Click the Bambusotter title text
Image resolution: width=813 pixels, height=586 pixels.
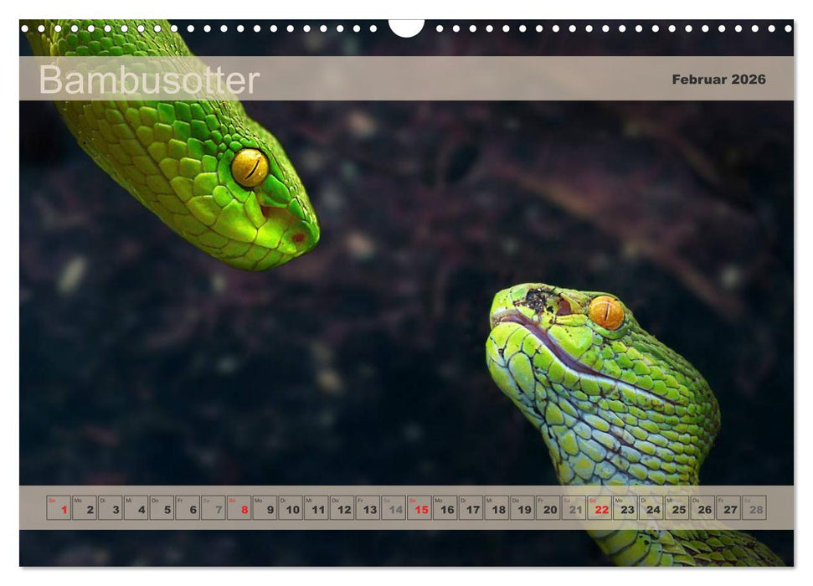(149, 80)
